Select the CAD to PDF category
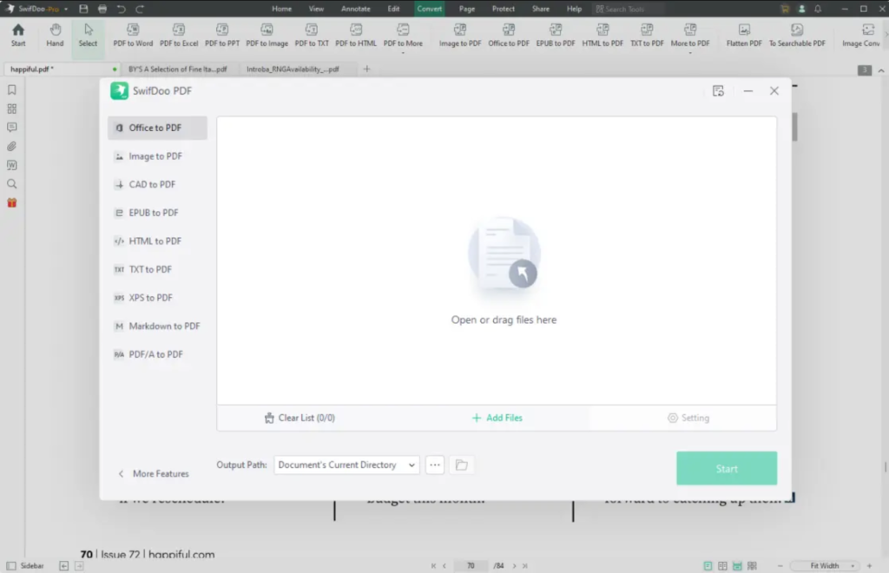This screenshot has width=889, height=573. coord(154,184)
